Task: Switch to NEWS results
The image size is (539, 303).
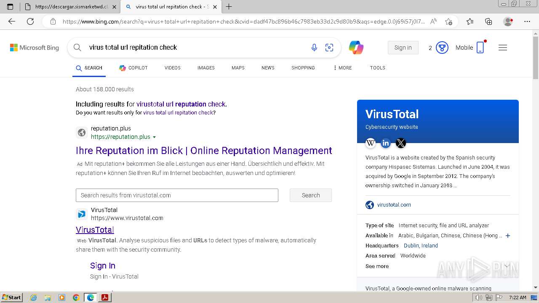Action: (268, 68)
